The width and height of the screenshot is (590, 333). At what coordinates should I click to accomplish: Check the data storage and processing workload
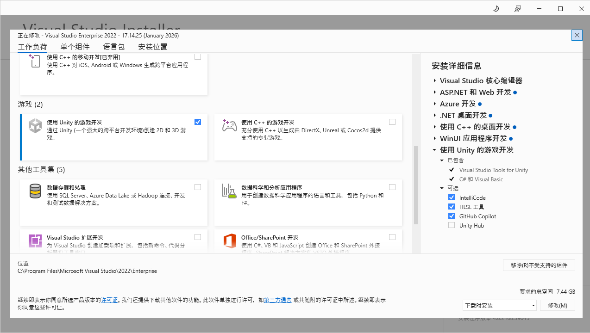[198, 187]
